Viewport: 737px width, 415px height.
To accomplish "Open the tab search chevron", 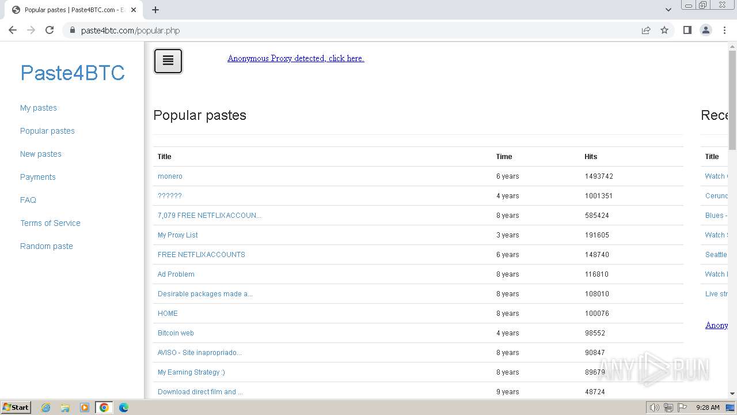I will pyautogui.click(x=668, y=10).
